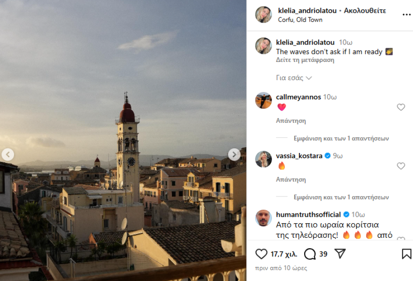The width and height of the screenshot is (413, 281).
Task: Like vassia_kostara's fire comment
Action: tap(401, 166)
